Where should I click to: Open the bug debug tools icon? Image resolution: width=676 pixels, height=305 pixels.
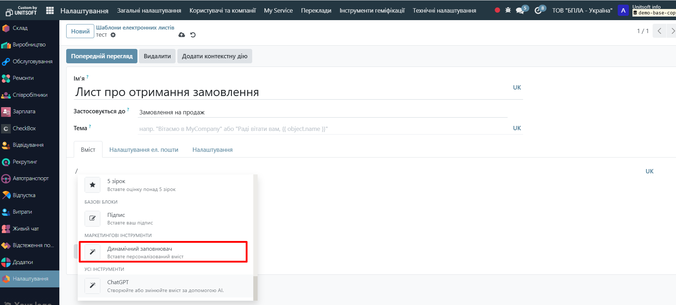click(508, 10)
